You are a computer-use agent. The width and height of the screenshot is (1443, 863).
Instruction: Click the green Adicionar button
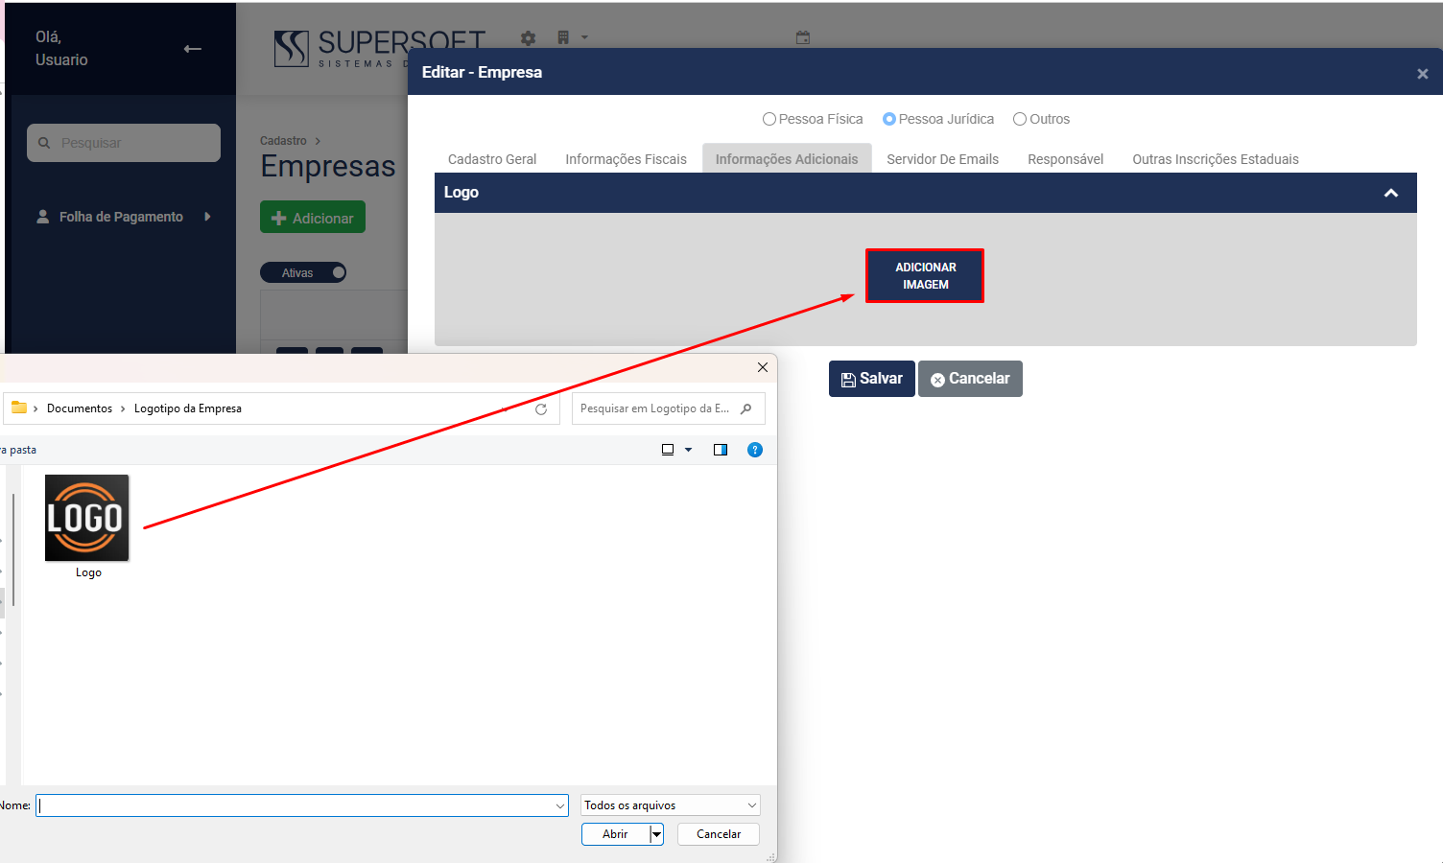point(313,218)
